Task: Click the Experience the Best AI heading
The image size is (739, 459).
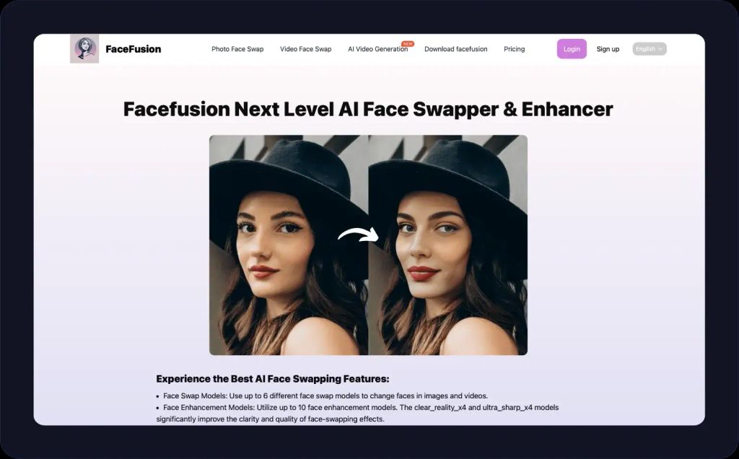Action: coord(273,379)
